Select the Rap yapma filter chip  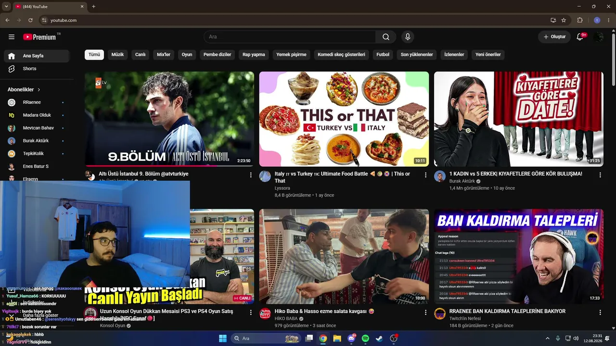254,54
